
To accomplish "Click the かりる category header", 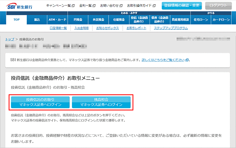I will [211, 13].
